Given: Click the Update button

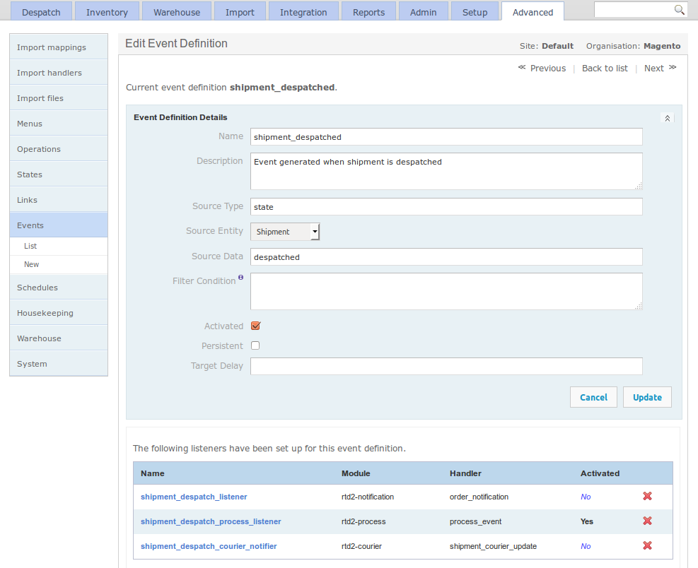Looking at the screenshot, I should 647,397.
